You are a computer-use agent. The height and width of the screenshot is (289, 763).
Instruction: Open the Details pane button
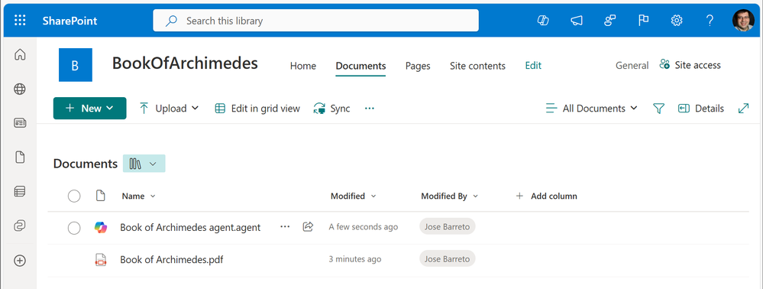[701, 109]
